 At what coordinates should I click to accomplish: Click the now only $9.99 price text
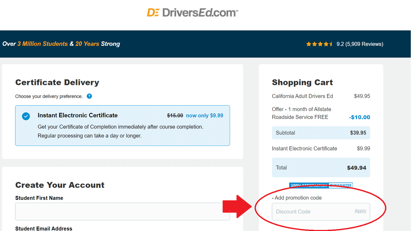coord(204,115)
